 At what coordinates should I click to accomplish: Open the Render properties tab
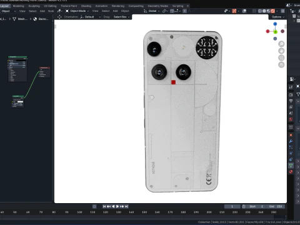291,95
